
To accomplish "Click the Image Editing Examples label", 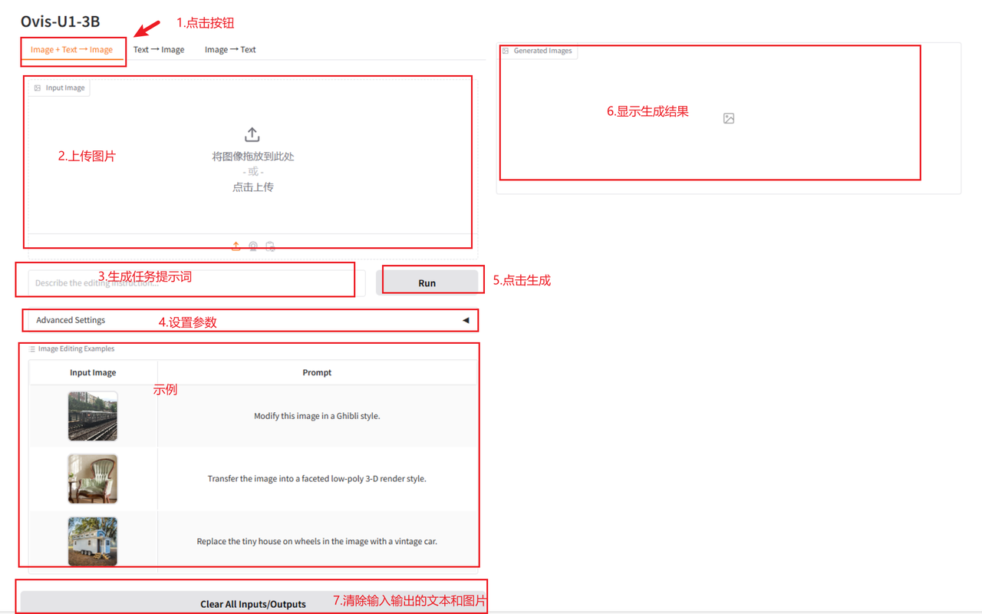I will 76,348.
